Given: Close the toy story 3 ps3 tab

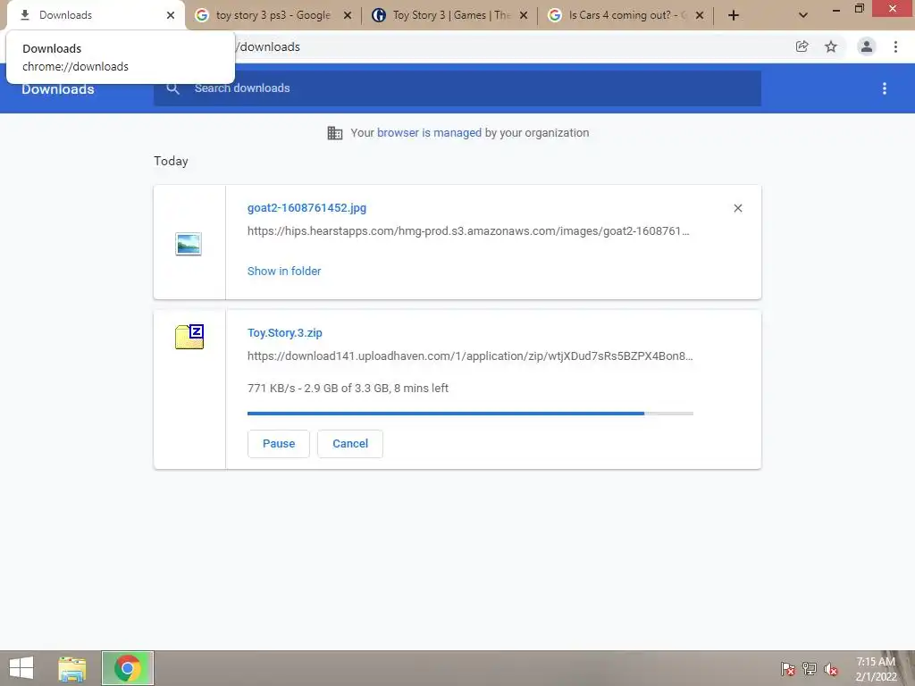Looking at the screenshot, I should [348, 15].
